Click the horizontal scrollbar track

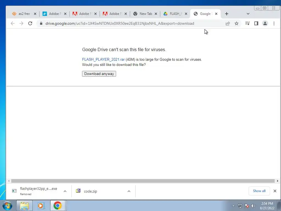(143, 181)
